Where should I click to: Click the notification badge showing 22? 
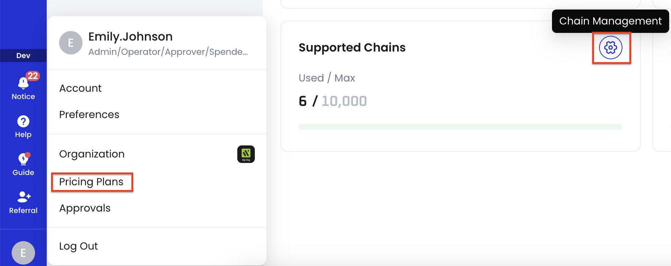coord(32,76)
